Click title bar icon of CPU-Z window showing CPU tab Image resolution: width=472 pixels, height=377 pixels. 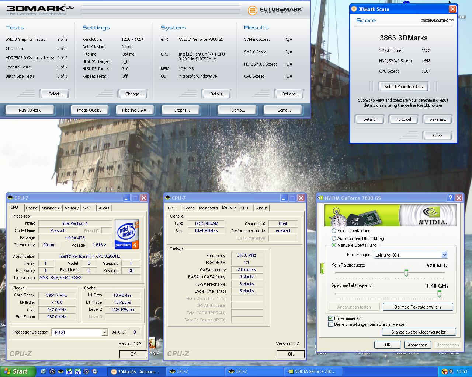pos(11,198)
